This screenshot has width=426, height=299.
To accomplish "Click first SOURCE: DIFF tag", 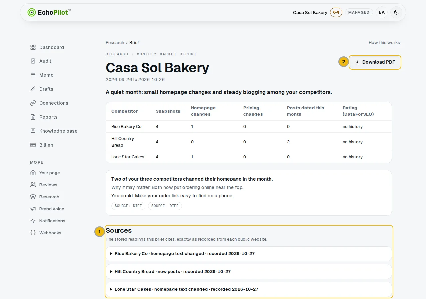I will 128,206.
